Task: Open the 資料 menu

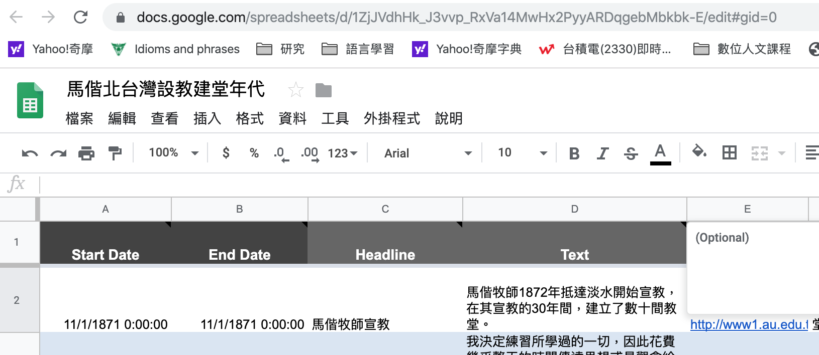Action: pyautogui.click(x=293, y=119)
